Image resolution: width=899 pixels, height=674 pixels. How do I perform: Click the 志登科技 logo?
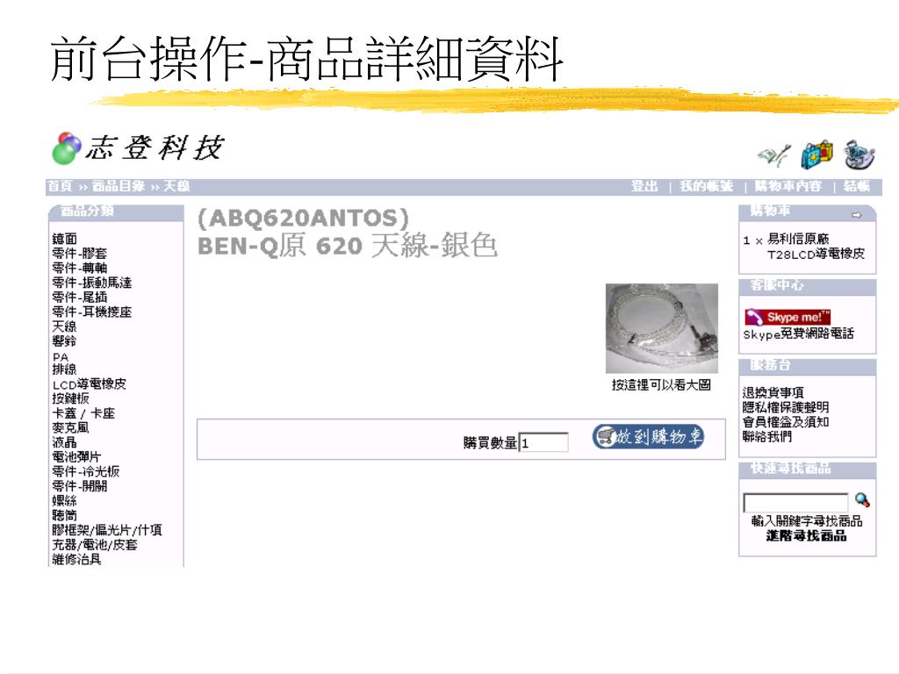[x=138, y=147]
